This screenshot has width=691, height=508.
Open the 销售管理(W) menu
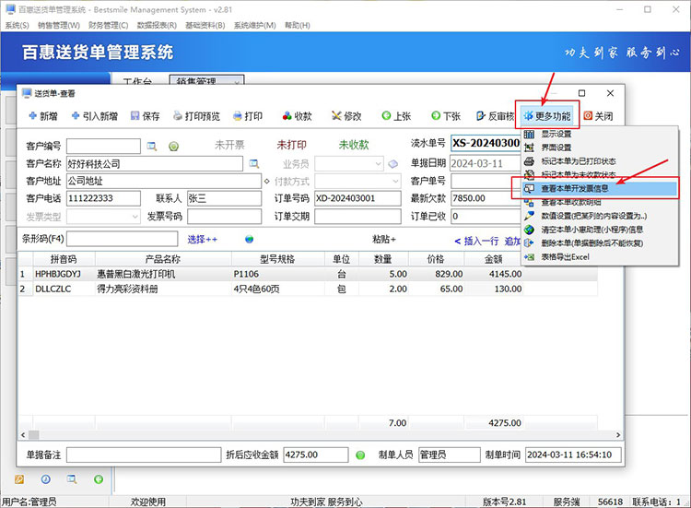click(59, 26)
